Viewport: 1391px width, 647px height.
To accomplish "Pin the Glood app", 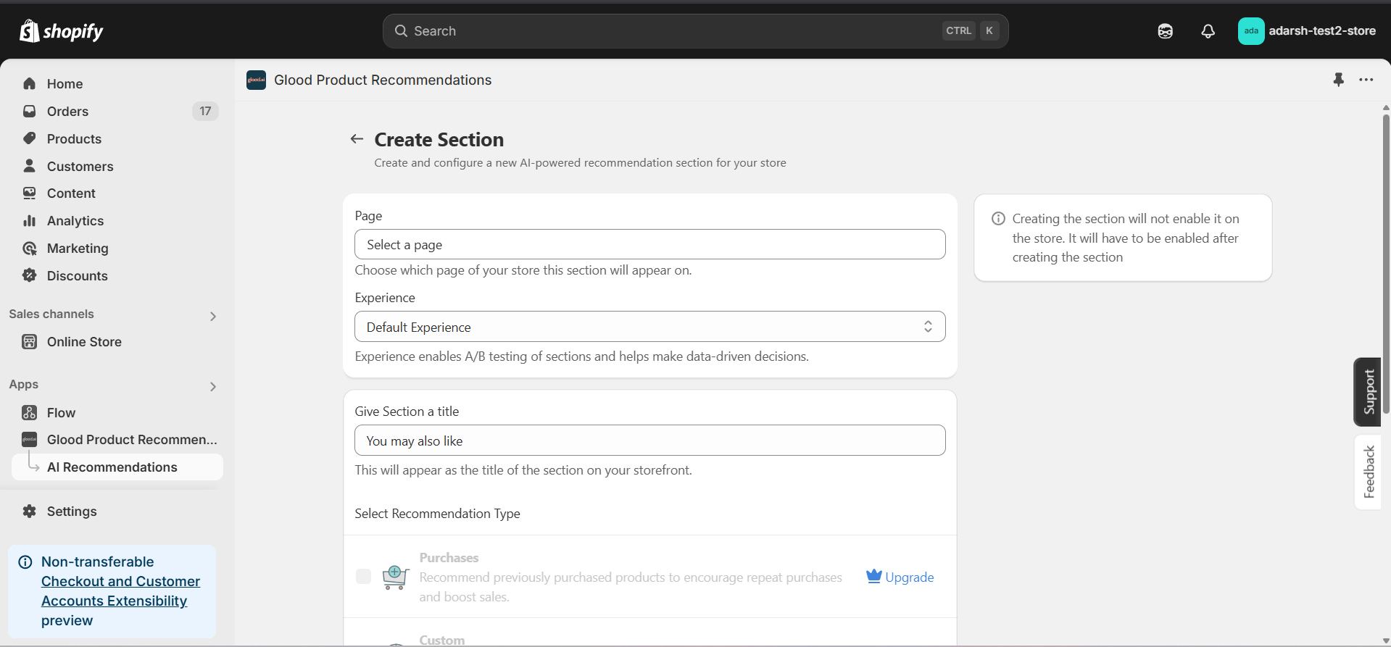I will coord(1338,80).
